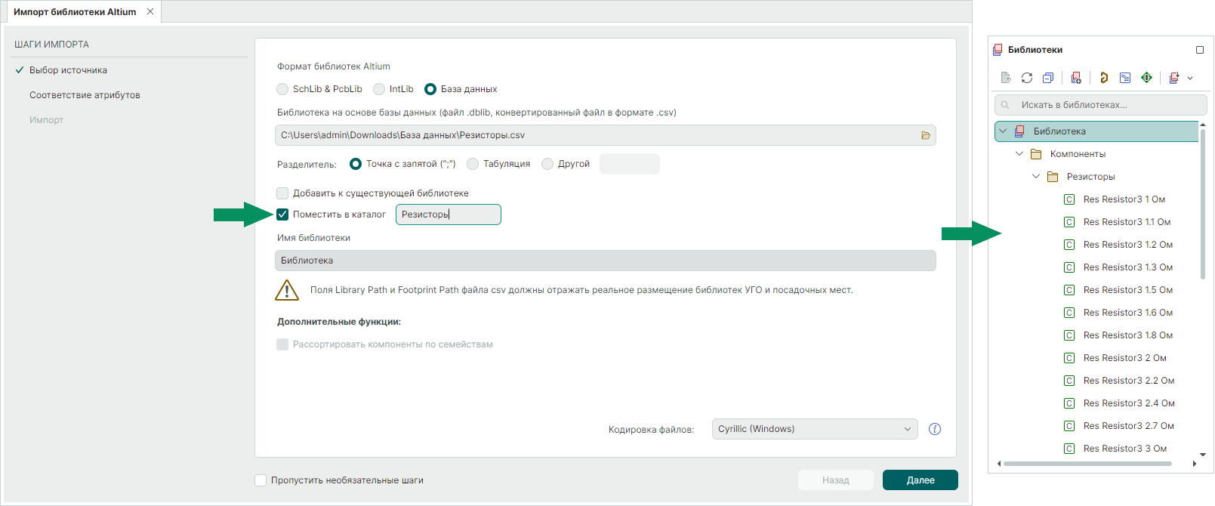Collapse the Библиотека tree node
Viewport: 1215px width, 506px height.
(1003, 131)
